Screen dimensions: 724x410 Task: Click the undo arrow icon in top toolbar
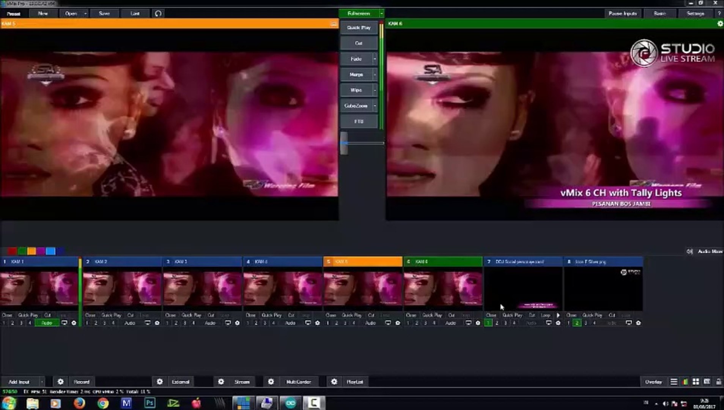coord(158,13)
